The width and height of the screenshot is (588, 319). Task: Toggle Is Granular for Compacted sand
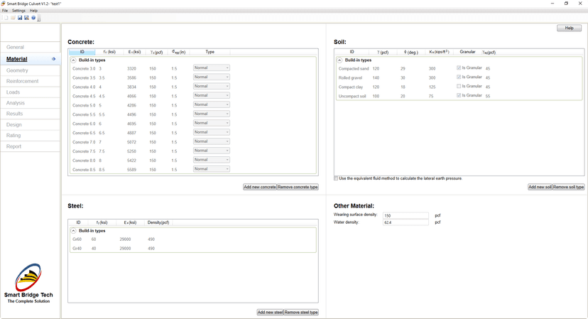459,68
